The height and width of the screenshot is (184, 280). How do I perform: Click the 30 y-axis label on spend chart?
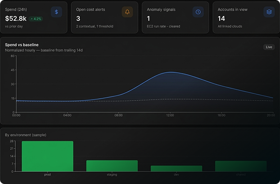point(12,84)
